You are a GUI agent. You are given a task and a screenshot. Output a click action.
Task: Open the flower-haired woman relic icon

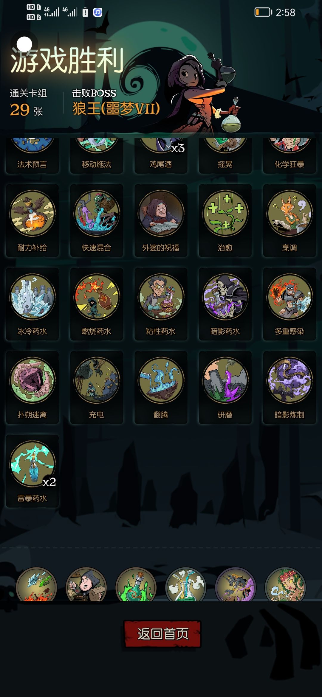[x=286, y=584]
